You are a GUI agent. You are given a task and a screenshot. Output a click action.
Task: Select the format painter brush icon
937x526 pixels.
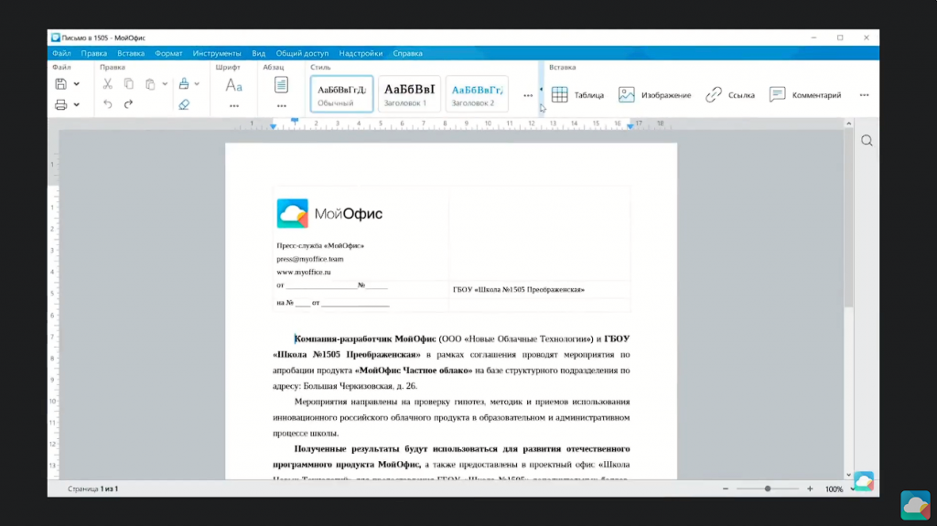(x=184, y=84)
